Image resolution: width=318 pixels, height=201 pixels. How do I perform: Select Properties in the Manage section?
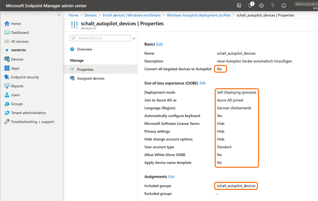coord(85,69)
